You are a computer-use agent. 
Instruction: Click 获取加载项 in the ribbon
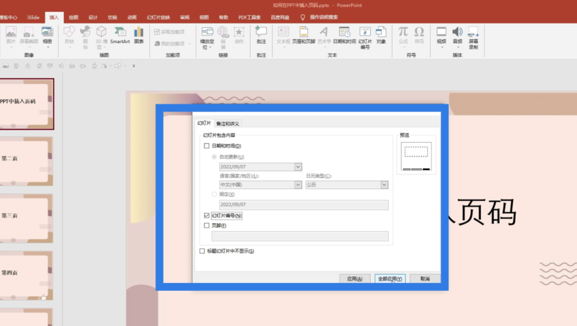[170, 32]
